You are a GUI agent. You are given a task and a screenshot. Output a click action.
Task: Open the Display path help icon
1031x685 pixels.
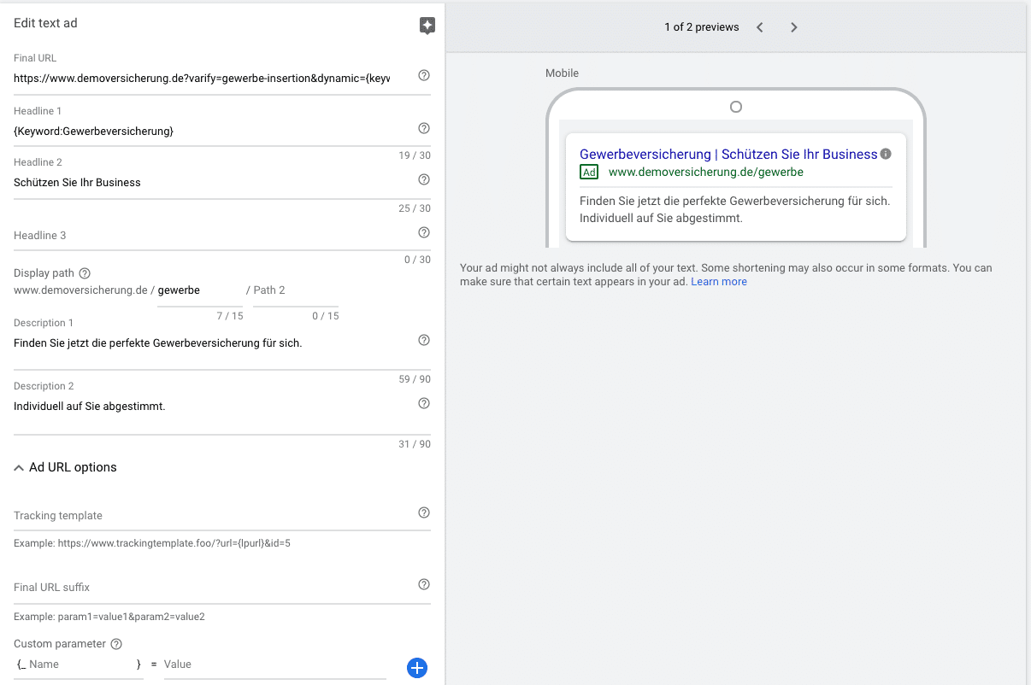pyautogui.click(x=85, y=273)
